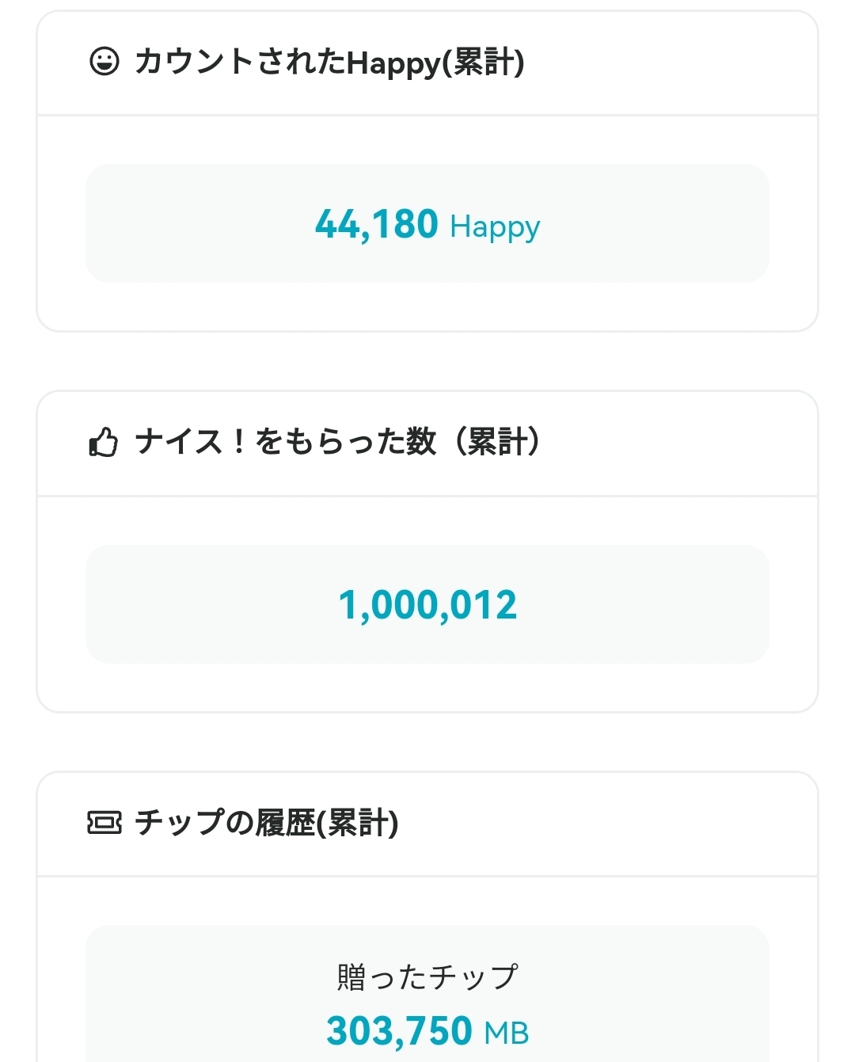The image size is (855, 1062).
Task: Click the (累計) text in the Happy heading
Action: coord(483,62)
